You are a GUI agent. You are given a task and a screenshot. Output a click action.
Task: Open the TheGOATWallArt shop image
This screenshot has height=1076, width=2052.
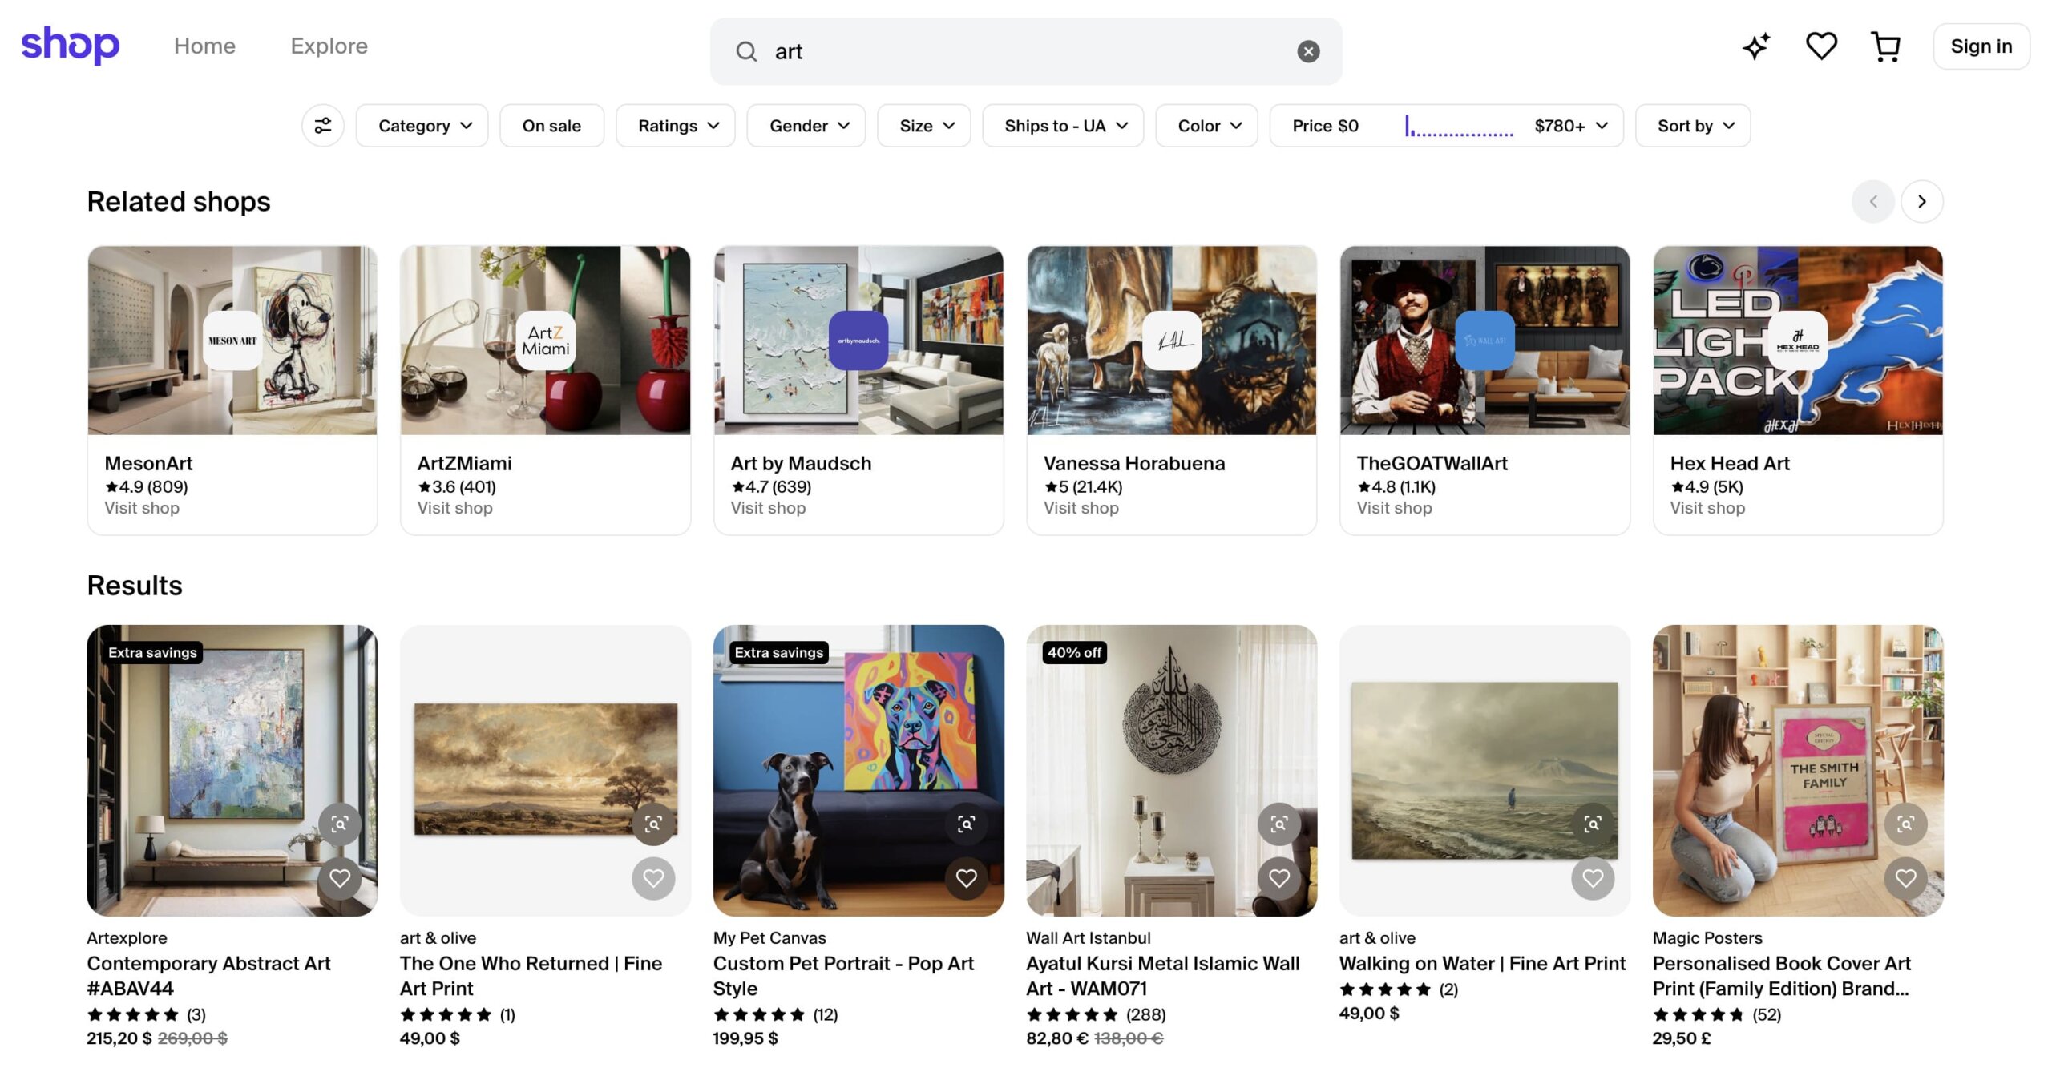pos(1484,341)
